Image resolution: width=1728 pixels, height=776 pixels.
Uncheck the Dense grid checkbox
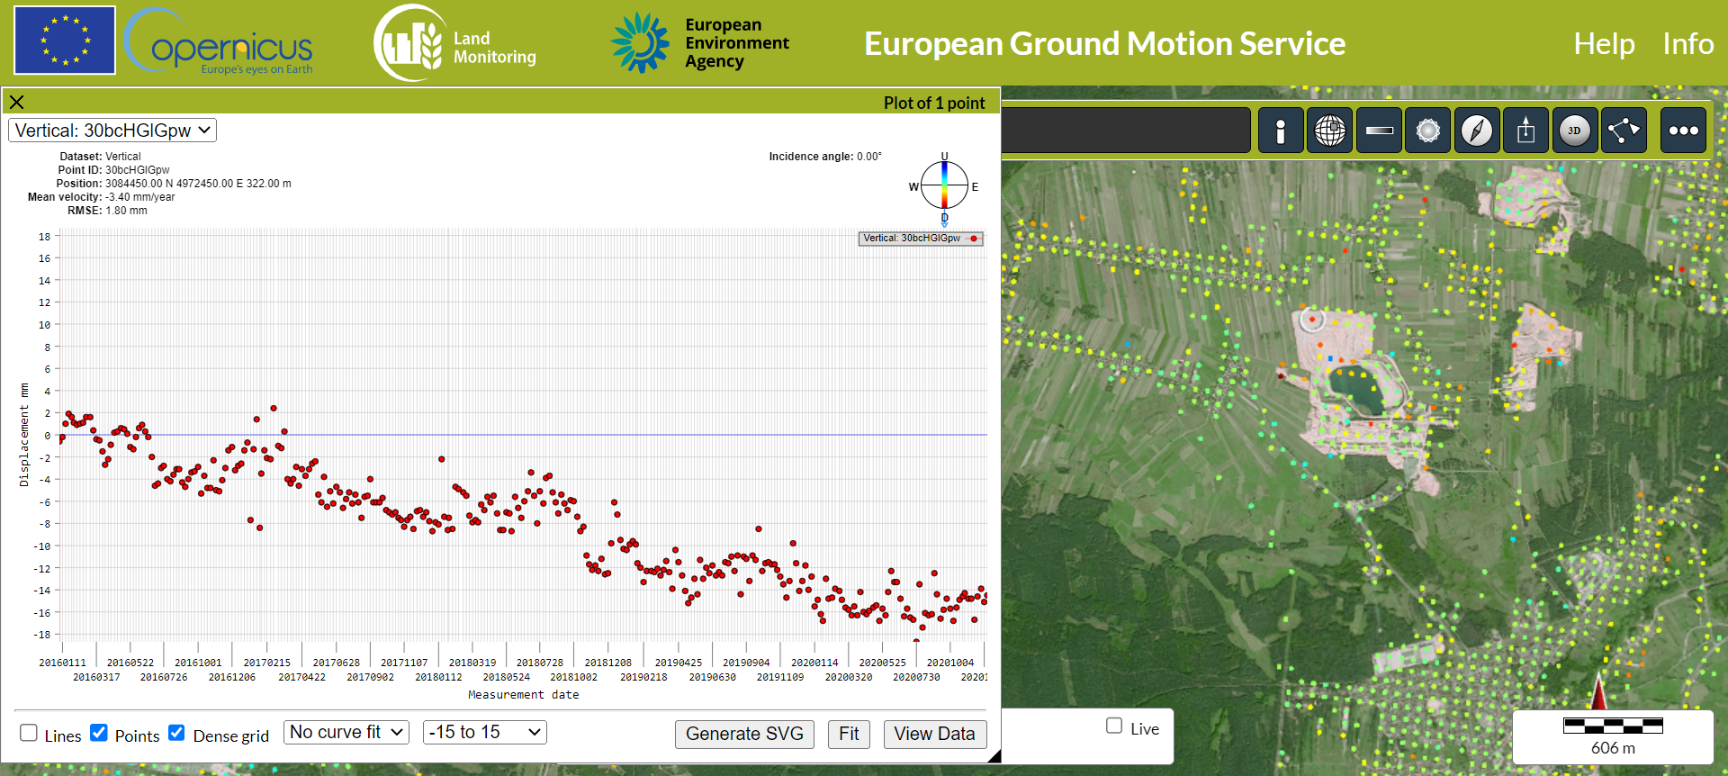click(x=177, y=733)
